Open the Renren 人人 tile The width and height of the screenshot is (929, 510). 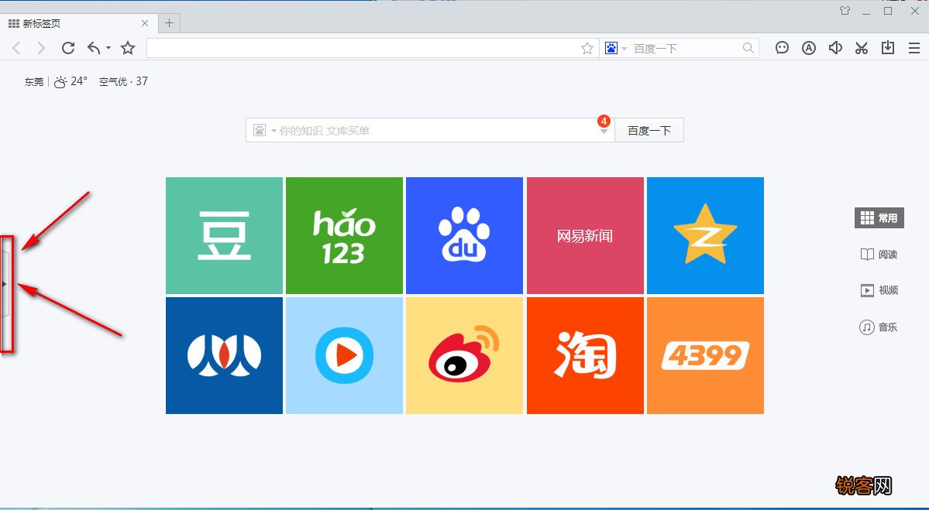pyautogui.click(x=224, y=355)
